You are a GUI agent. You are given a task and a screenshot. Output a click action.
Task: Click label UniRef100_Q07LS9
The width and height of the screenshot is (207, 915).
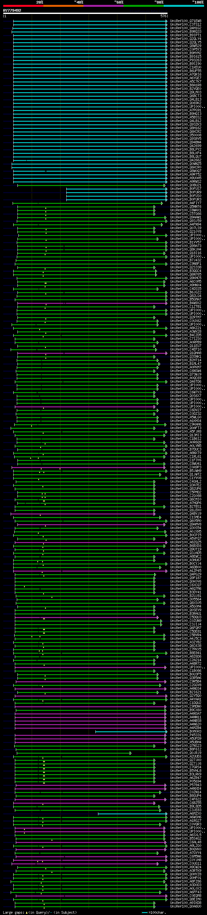coord(186,228)
